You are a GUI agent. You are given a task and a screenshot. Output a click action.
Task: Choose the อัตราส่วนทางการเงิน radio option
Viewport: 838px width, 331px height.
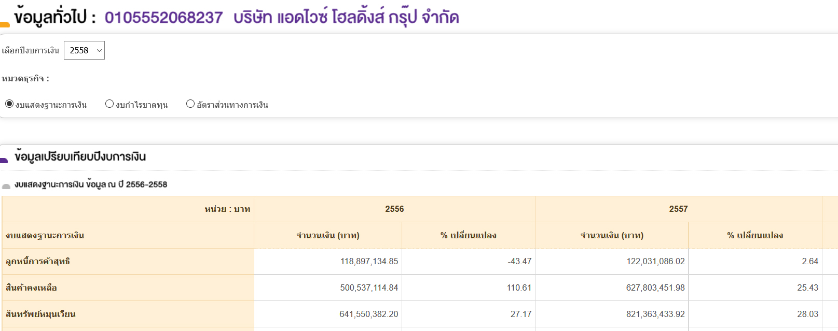pyautogui.click(x=190, y=104)
